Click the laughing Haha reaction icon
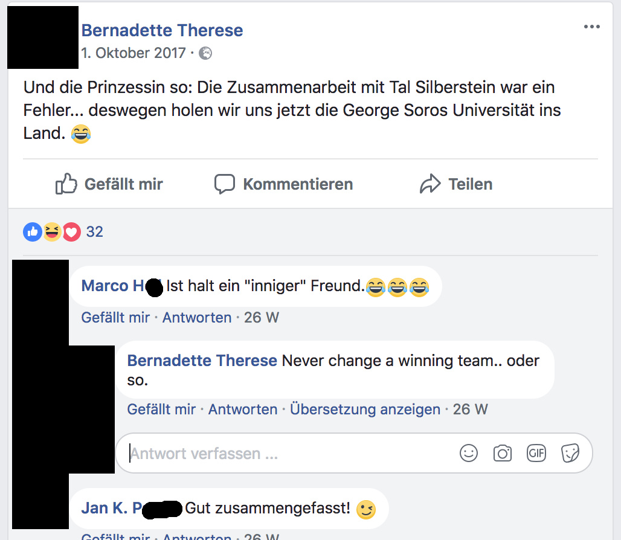The height and width of the screenshot is (540, 621). [x=52, y=231]
